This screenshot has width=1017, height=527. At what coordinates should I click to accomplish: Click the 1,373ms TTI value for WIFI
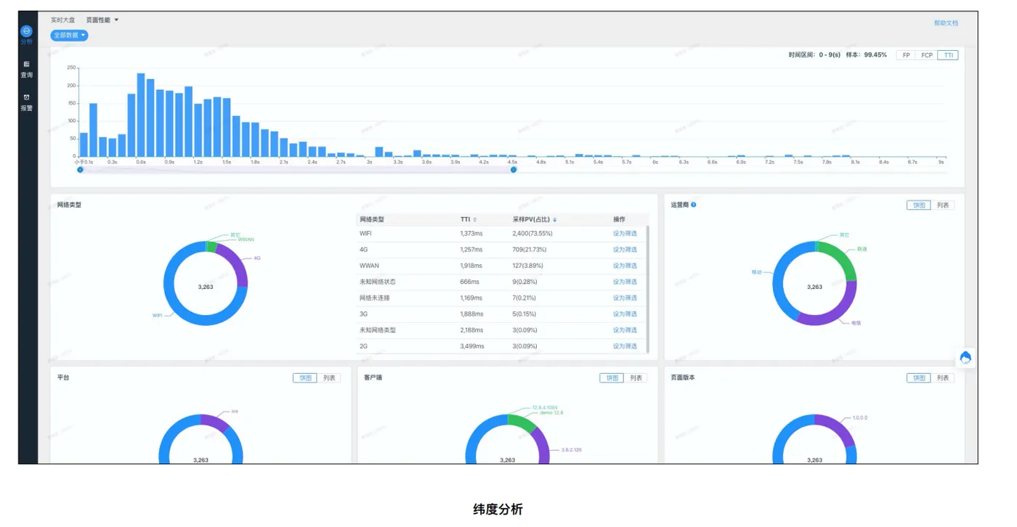pyautogui.click(x=471, y=234)
